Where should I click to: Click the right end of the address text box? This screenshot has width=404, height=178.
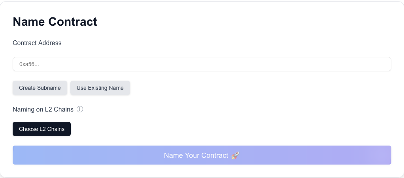379,64
